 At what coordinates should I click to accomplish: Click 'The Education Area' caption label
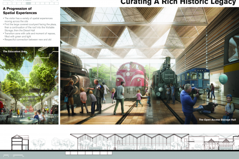coord(15,51)
